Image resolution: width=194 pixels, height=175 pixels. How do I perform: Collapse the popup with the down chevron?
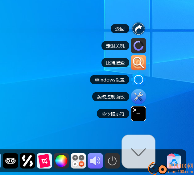(x=138, y=152)
